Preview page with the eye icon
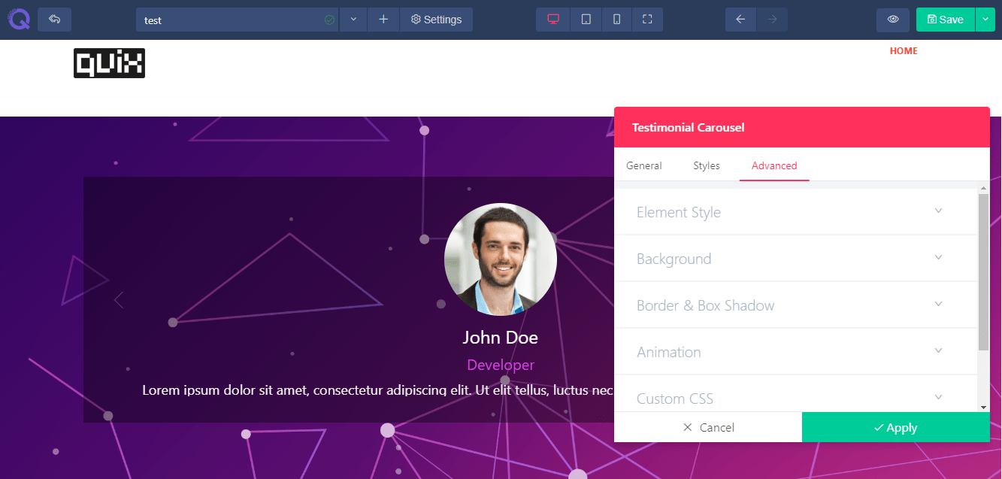The width and height of the screenshot is (1002, 479). (893, 20)
